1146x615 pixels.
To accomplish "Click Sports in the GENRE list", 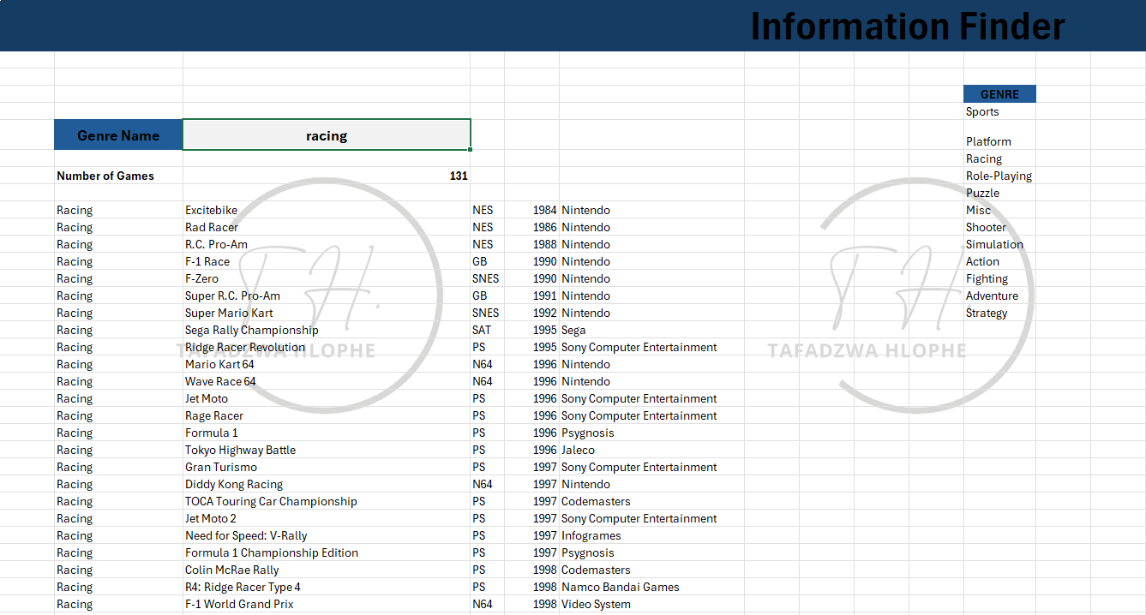I will (x=982, y=111).
